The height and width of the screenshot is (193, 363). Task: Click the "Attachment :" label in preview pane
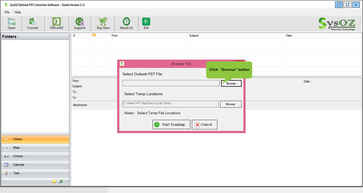(x=81, y=105)
